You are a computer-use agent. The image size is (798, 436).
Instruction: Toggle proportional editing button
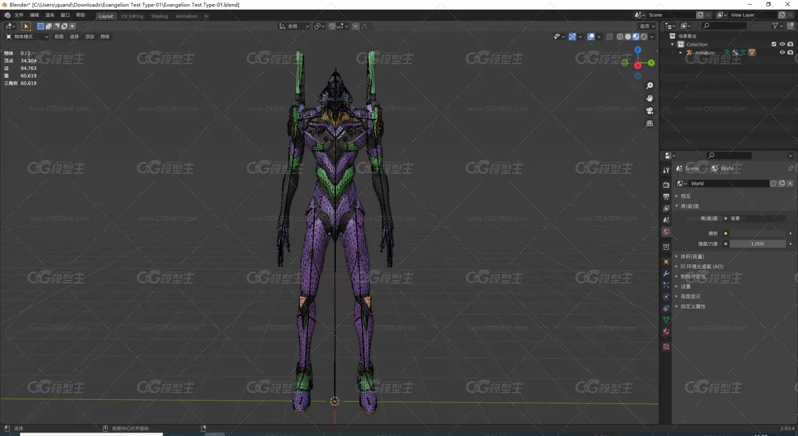pyautogui.click(x=356, y=26)
